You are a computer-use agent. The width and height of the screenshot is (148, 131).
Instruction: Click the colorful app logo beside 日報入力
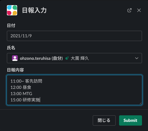[x=12, y=10]
